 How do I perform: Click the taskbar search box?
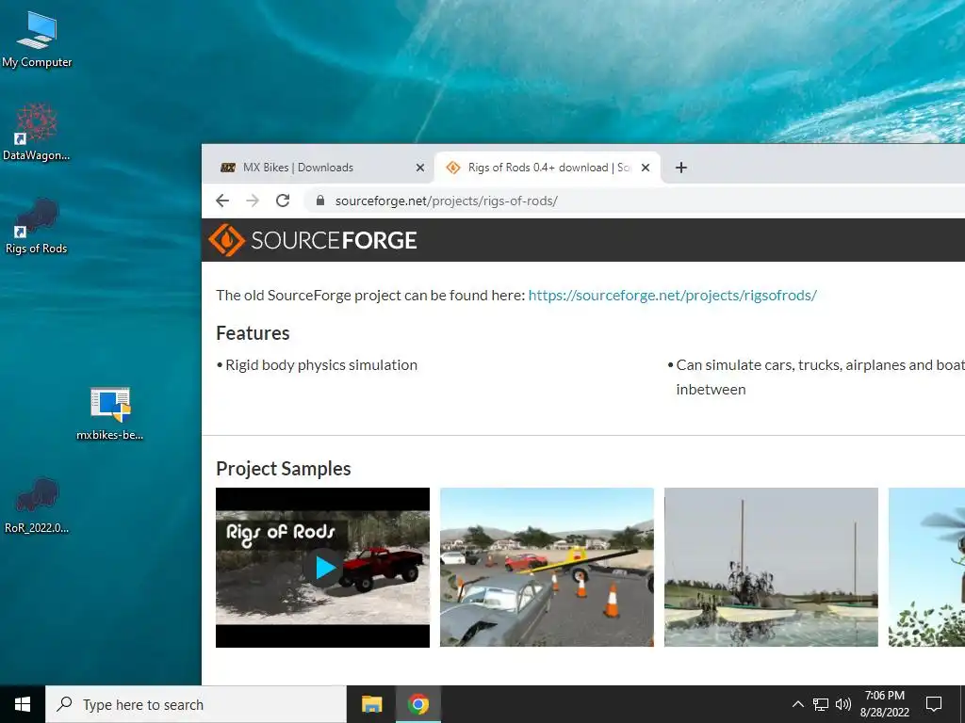tap(196, 704)
